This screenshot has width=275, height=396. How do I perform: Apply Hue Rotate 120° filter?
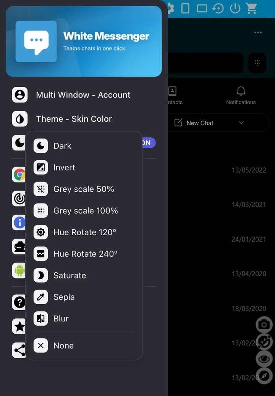(84, 232)
